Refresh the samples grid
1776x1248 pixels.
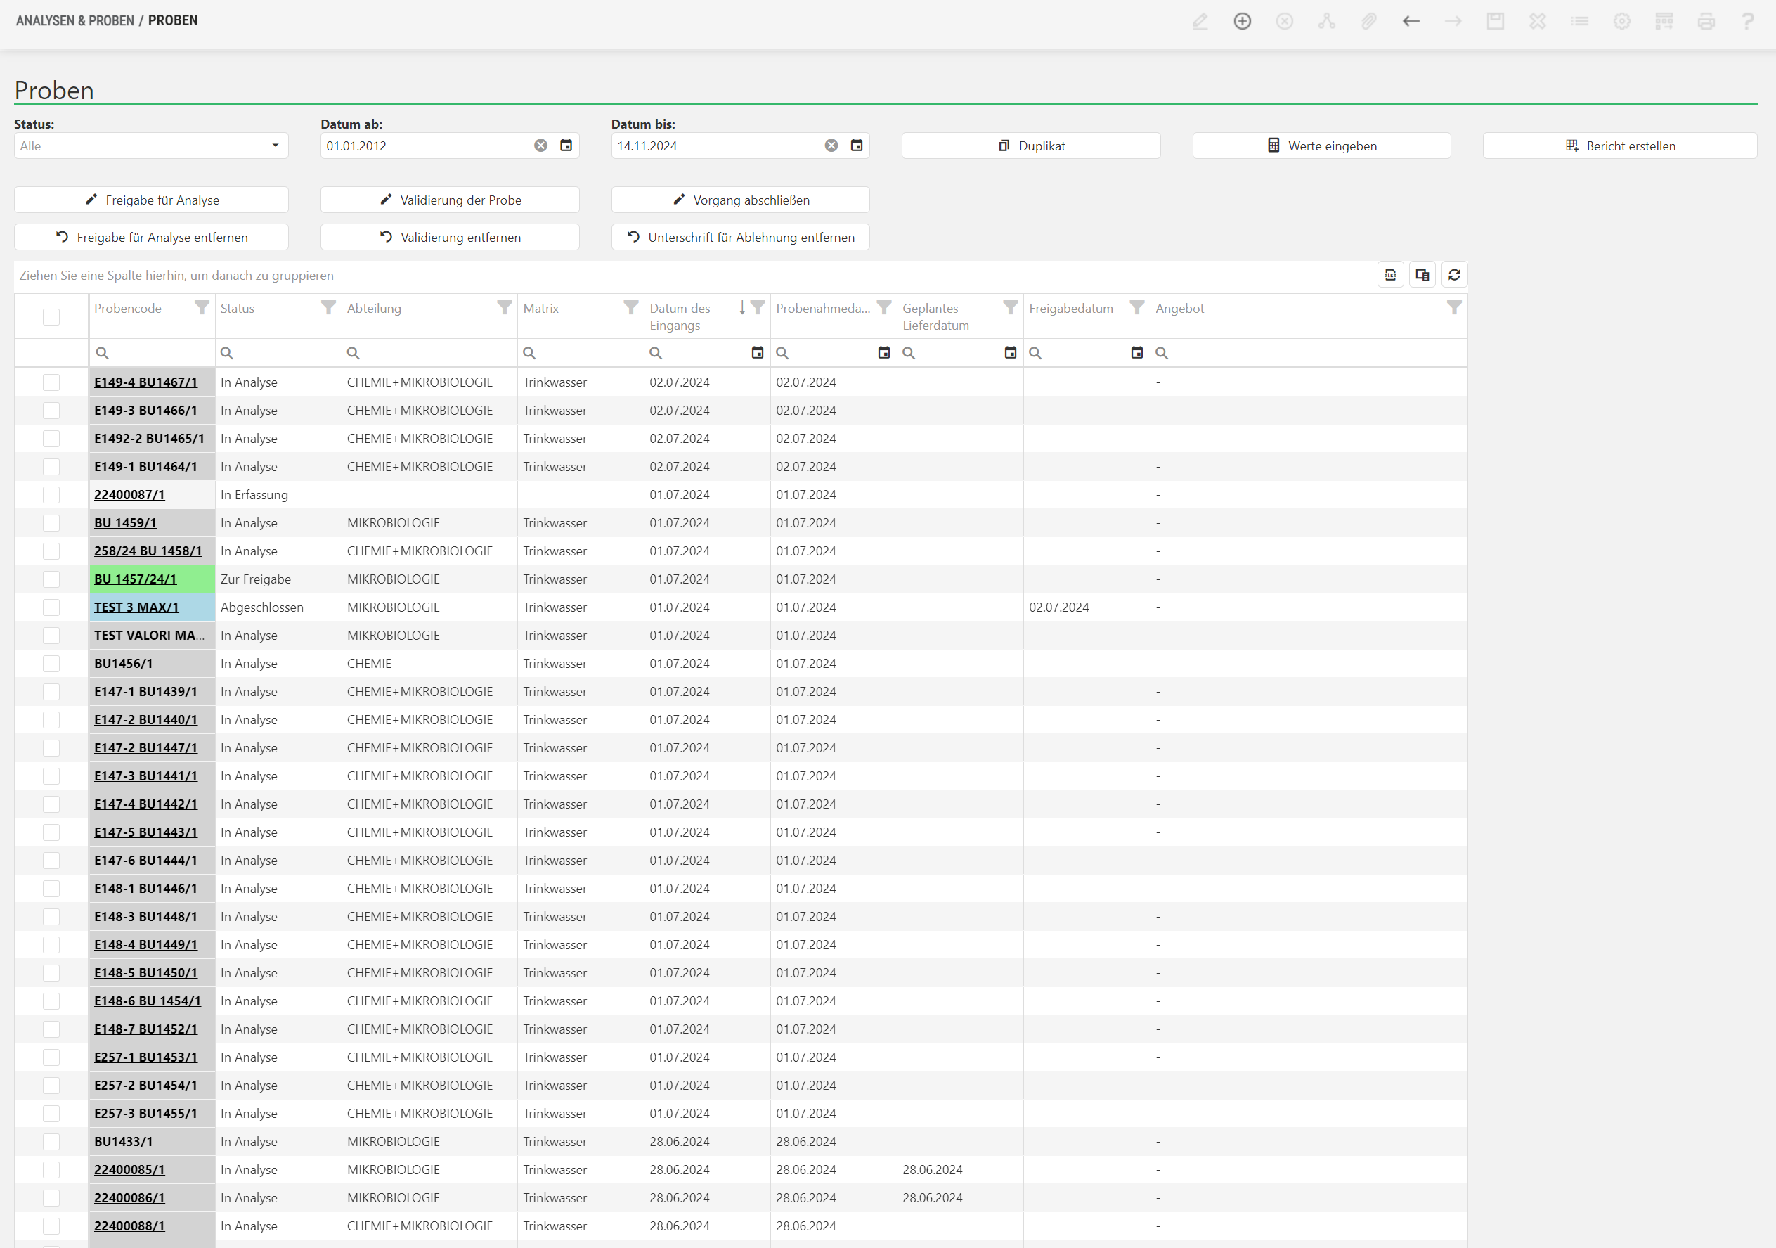click(1454, 275)
